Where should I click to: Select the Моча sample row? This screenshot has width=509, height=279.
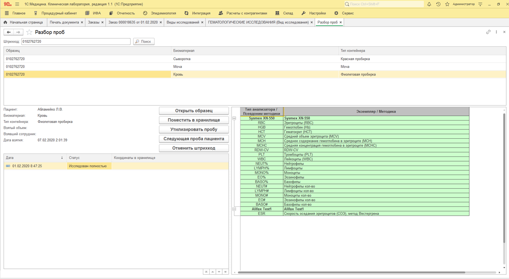pyautogui.click(x=255, y=67)
